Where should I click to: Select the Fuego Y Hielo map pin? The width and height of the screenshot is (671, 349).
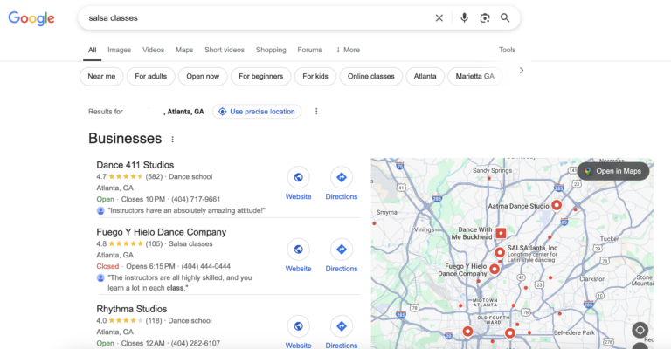[x=495, y=269]
